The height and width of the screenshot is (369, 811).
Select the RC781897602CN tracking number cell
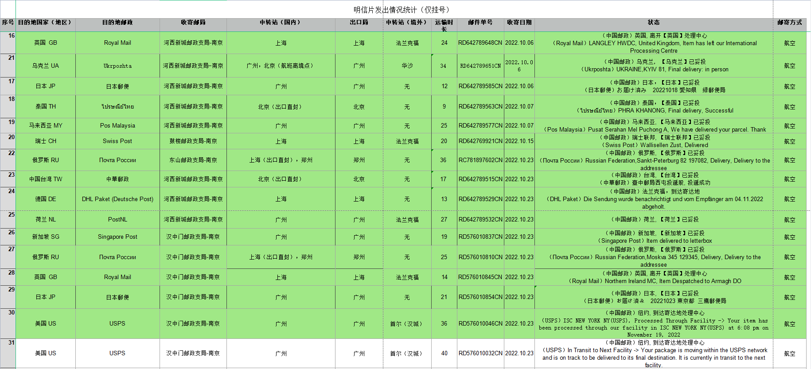[480, 160]
